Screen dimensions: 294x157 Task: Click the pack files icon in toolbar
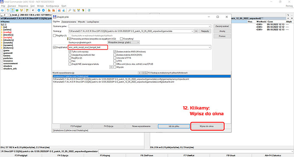pos(49,10)
